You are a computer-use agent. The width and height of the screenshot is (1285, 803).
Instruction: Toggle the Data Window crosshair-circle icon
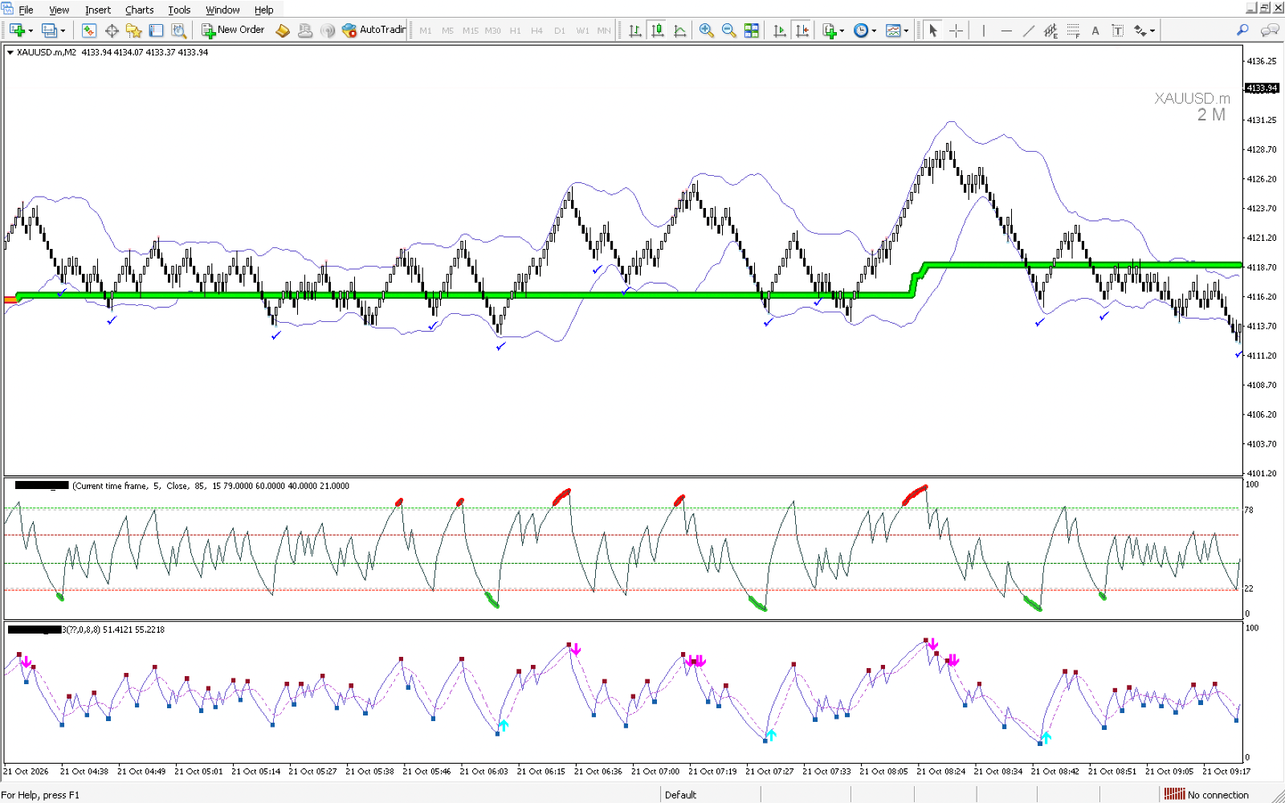pos(112,31)
